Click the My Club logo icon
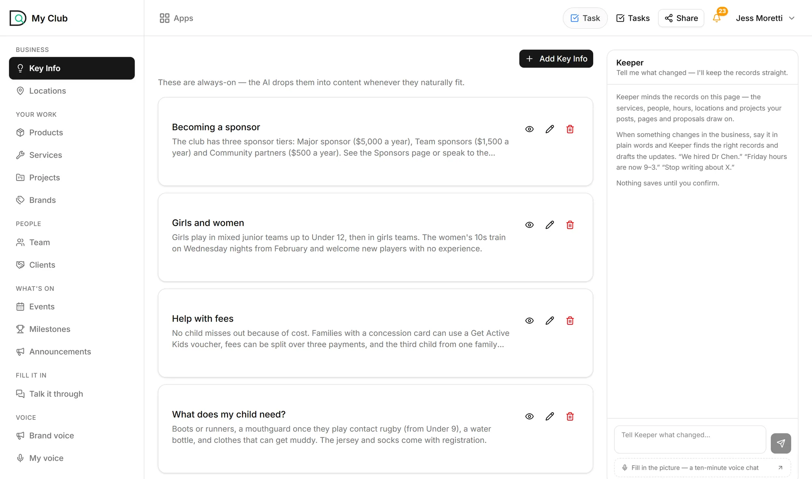This screenshot has width=812, height=479. 18,18
